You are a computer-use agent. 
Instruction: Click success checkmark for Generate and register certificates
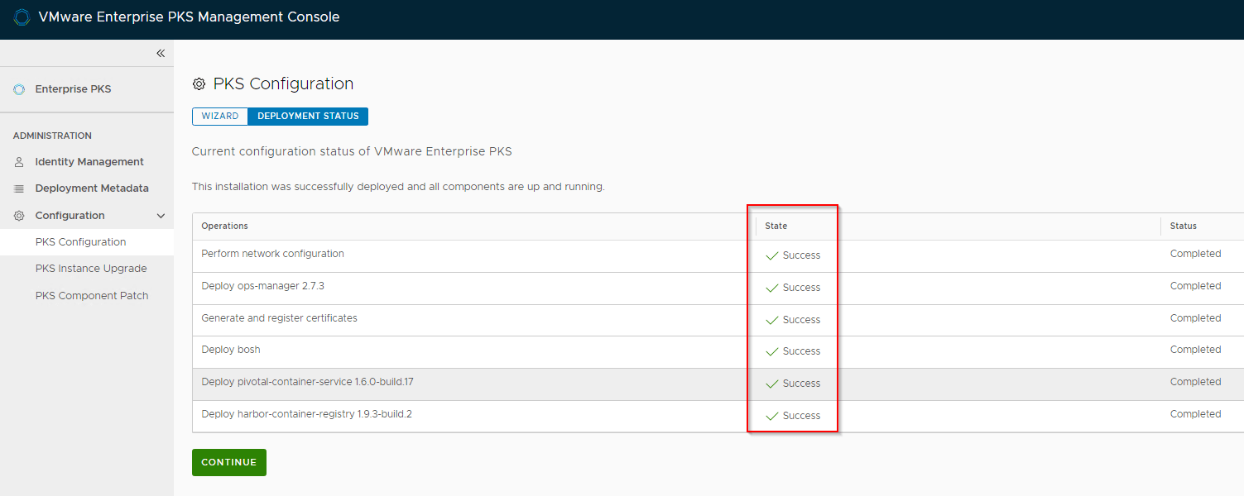(772, 320)
